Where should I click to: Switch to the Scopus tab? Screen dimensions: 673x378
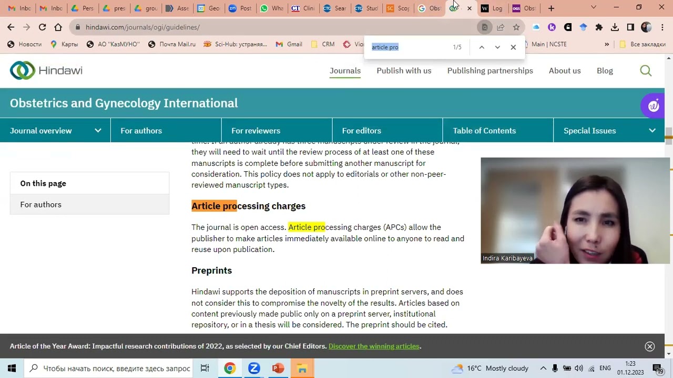(x=398, y=8)
